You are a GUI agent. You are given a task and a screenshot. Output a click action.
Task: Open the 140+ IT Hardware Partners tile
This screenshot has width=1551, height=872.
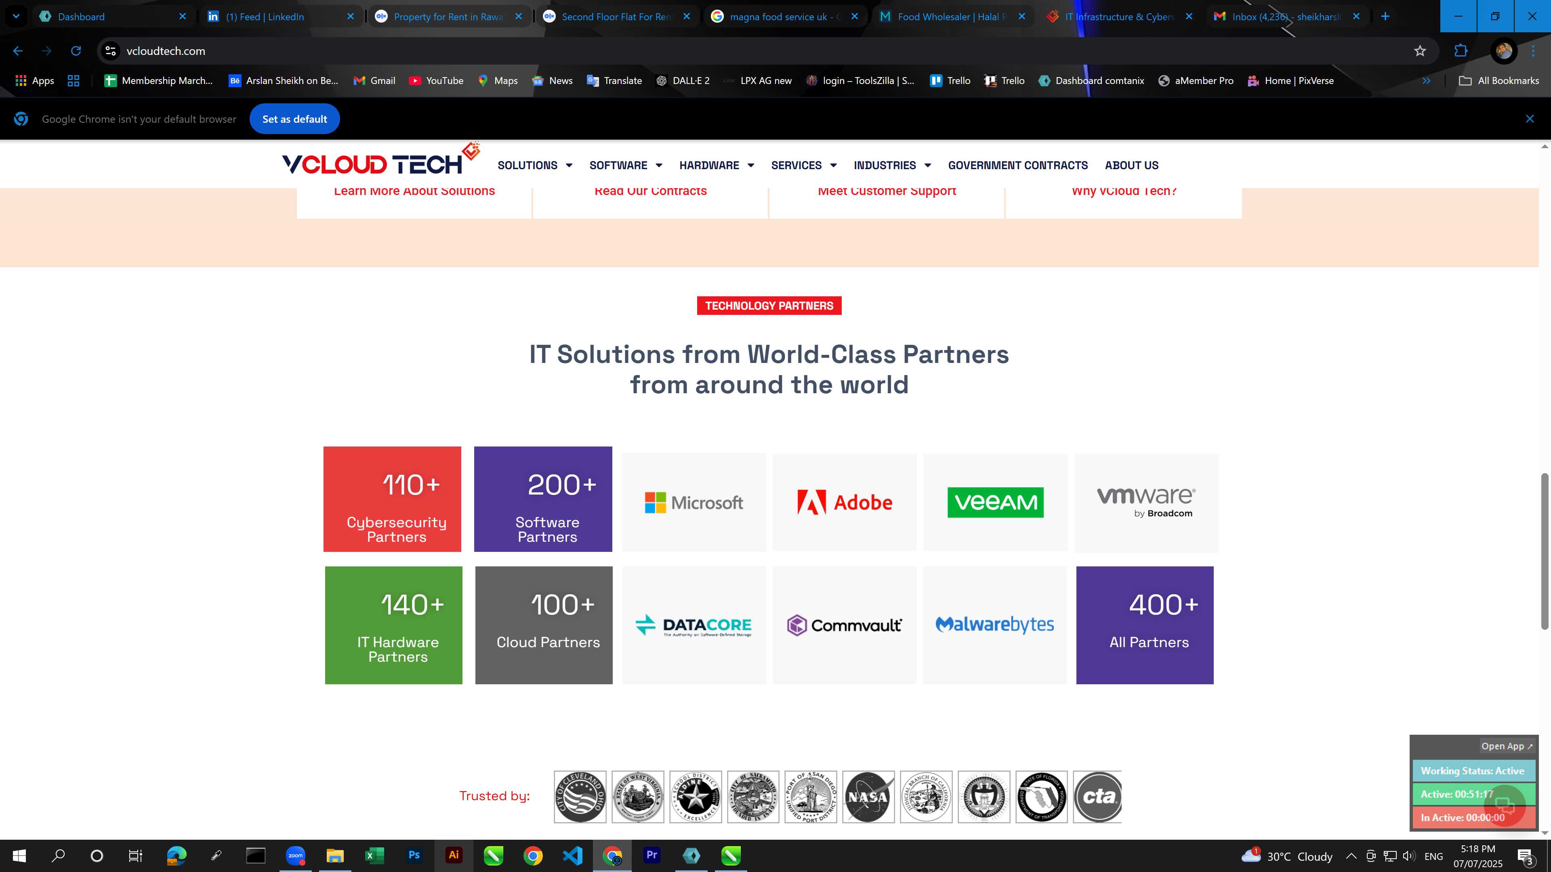pyautogui.click(x=394, y=625)
